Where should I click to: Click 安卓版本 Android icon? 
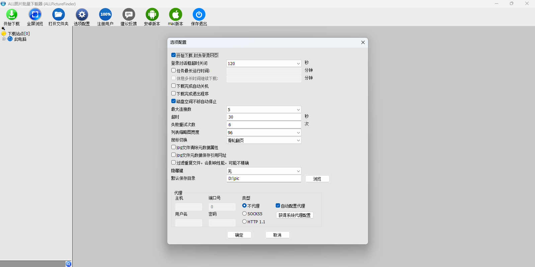pos(152,14)
